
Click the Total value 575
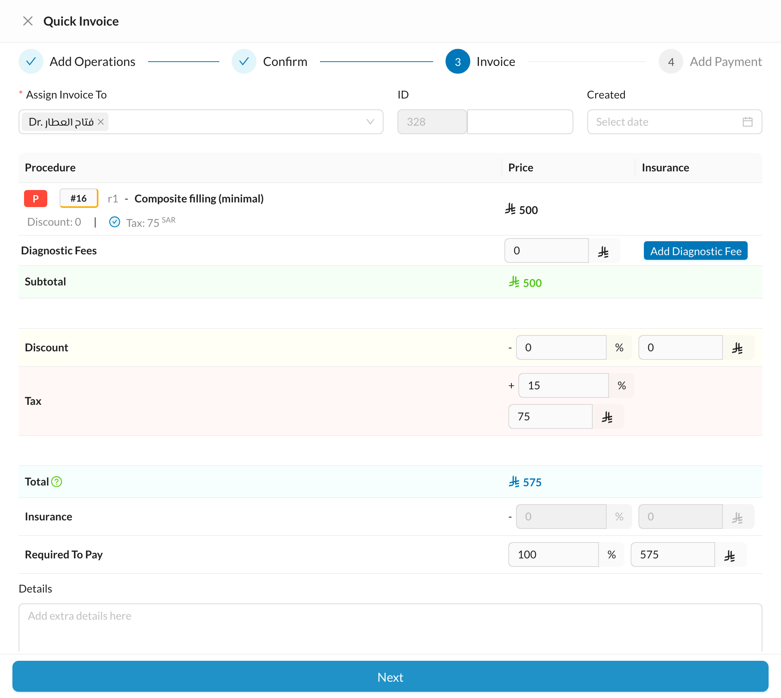[x=525, y=482]
